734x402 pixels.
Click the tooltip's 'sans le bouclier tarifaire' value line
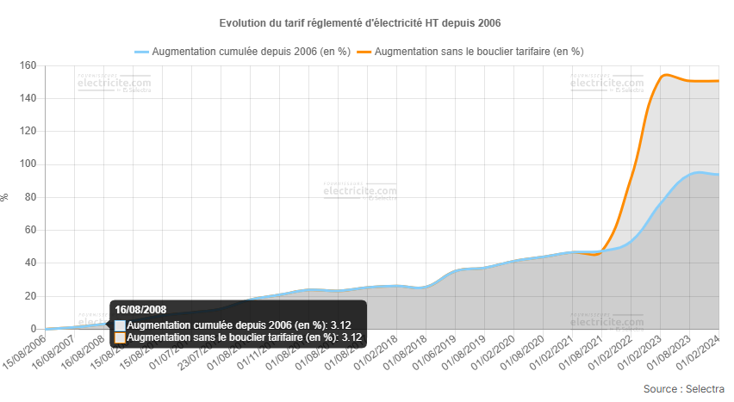244,337
